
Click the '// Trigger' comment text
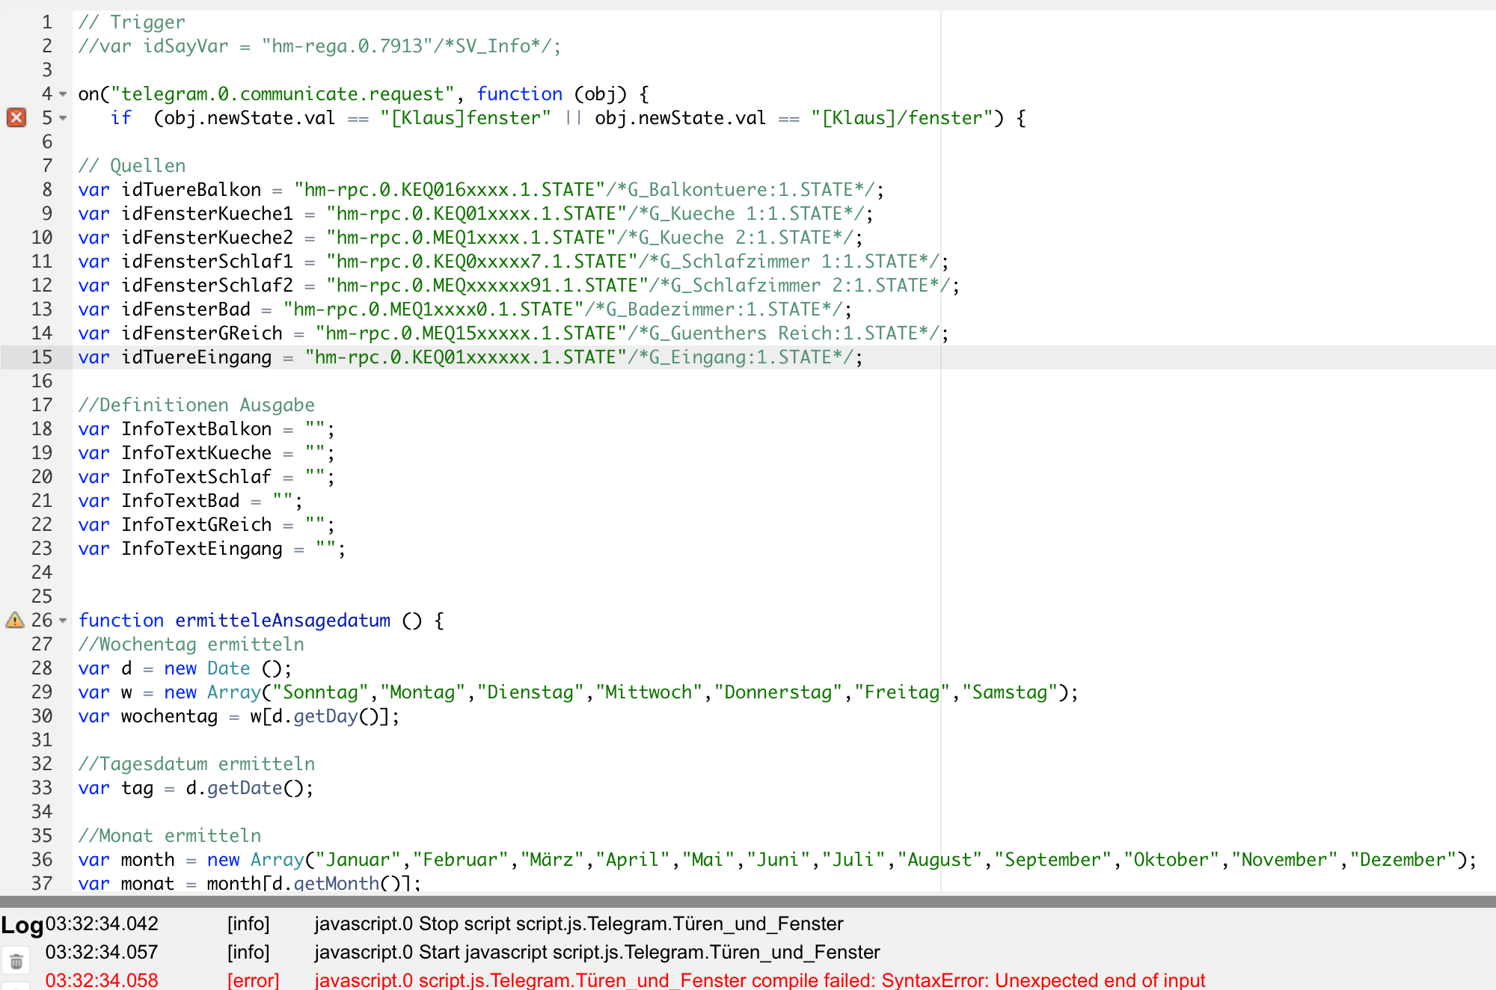132,22
